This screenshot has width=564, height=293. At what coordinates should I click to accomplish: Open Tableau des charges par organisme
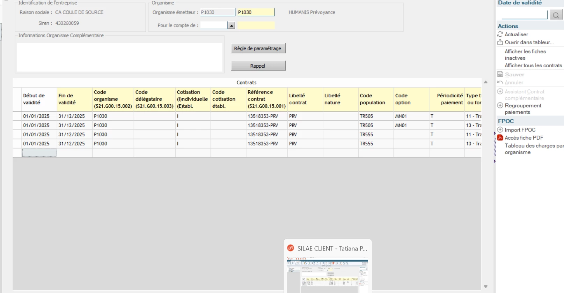(534, 149)
